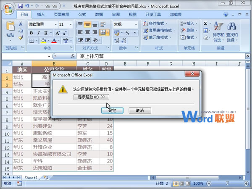
Task: Open 单元格样式 cell styles menu
Action: (157, 37)
